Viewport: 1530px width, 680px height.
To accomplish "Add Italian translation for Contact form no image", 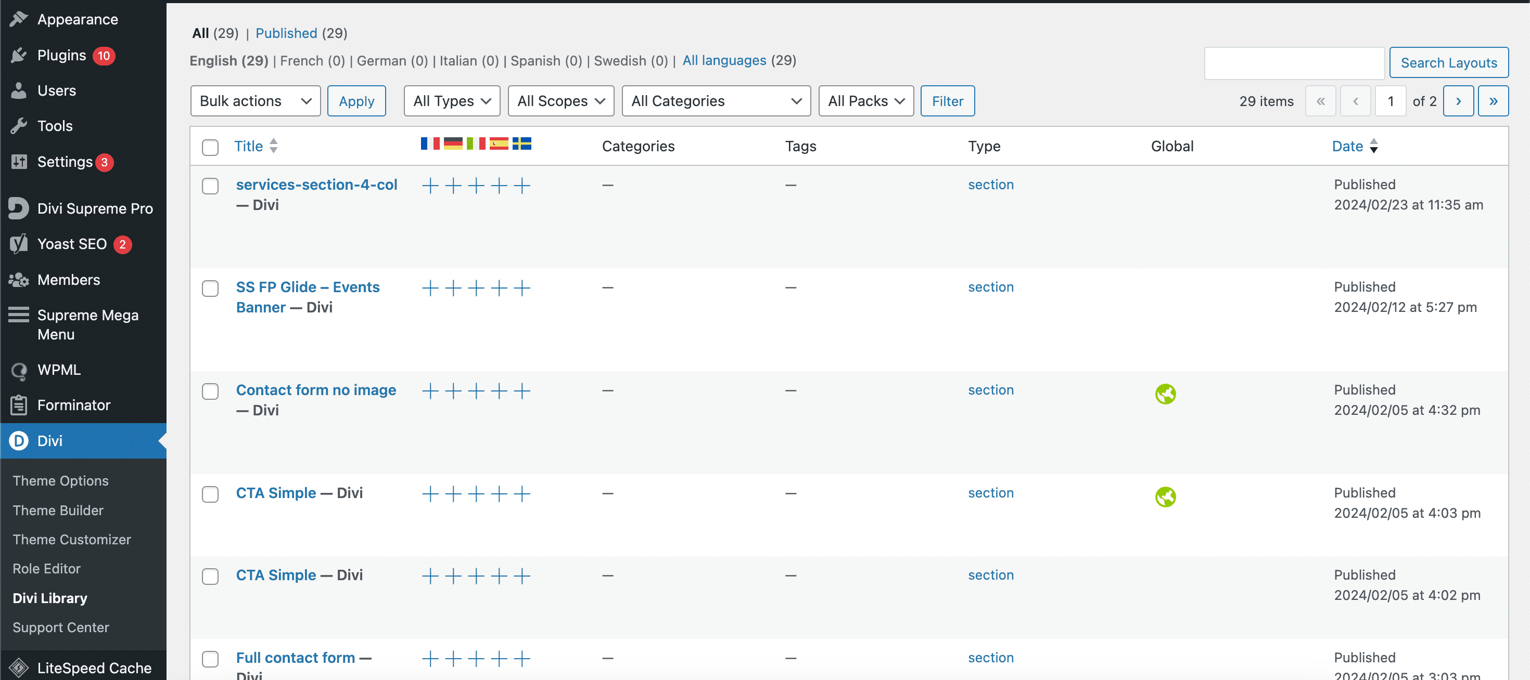I will [476, 391].
